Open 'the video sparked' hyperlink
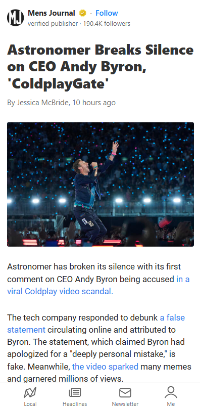The height and width of the screenshot is (409, 200). click(105, 367)
